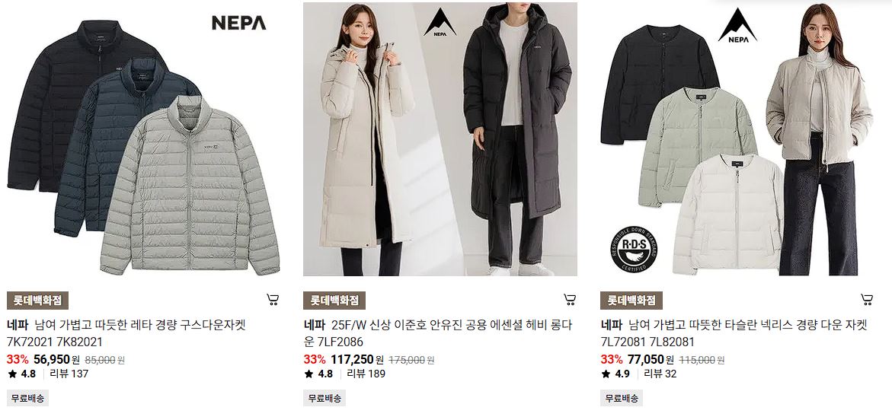Image resolution: width=892 pixels, height=420 pixels.
Task: Add the 타슬란 넥리스 다운 자켓 to cart
Action: click(866, 300)
